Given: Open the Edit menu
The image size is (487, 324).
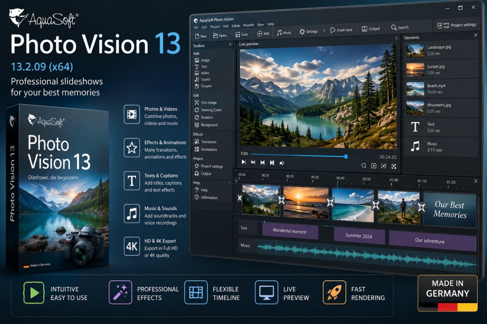Looking at the screenshot, I should point(204,27).
